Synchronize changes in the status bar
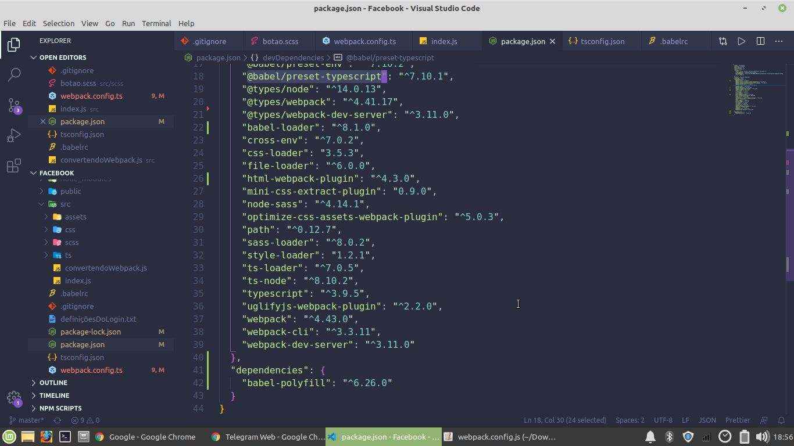The image size is (794, 446). (58, 420)
